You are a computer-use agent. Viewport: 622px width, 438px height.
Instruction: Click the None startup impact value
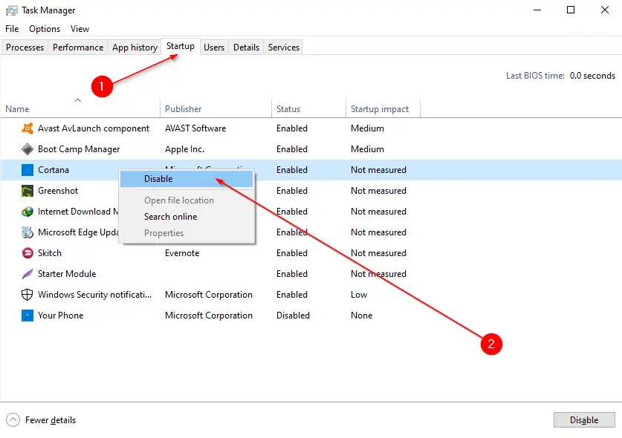click(x=361, y=316)
